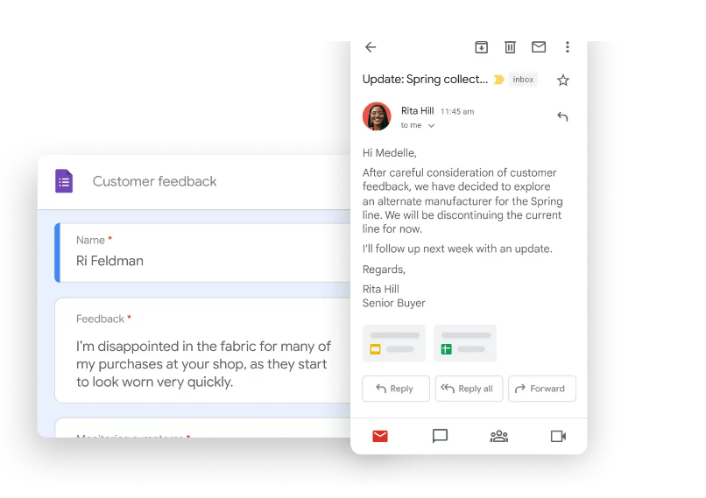Star the Spring collection email
This screenshot has height=498, width=706.
(563, 80)
